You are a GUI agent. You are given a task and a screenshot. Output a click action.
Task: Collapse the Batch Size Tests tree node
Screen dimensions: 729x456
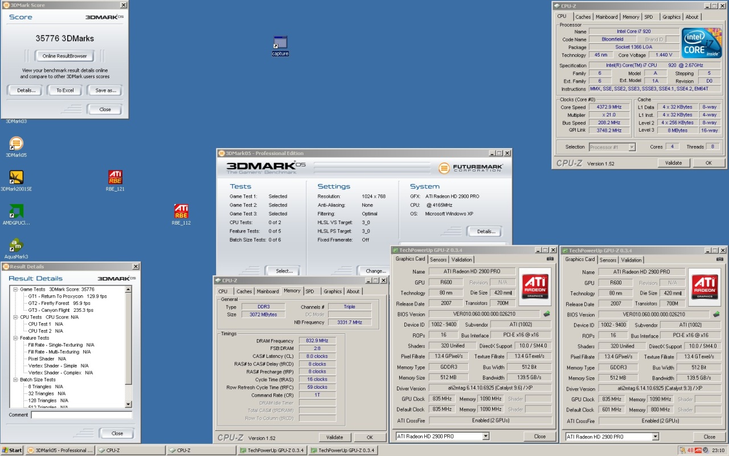pyautogui.click(x=15, y=379)
